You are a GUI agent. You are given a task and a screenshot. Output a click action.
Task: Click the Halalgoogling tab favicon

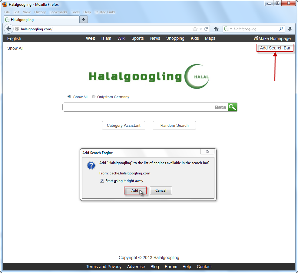tap(7, 20)
